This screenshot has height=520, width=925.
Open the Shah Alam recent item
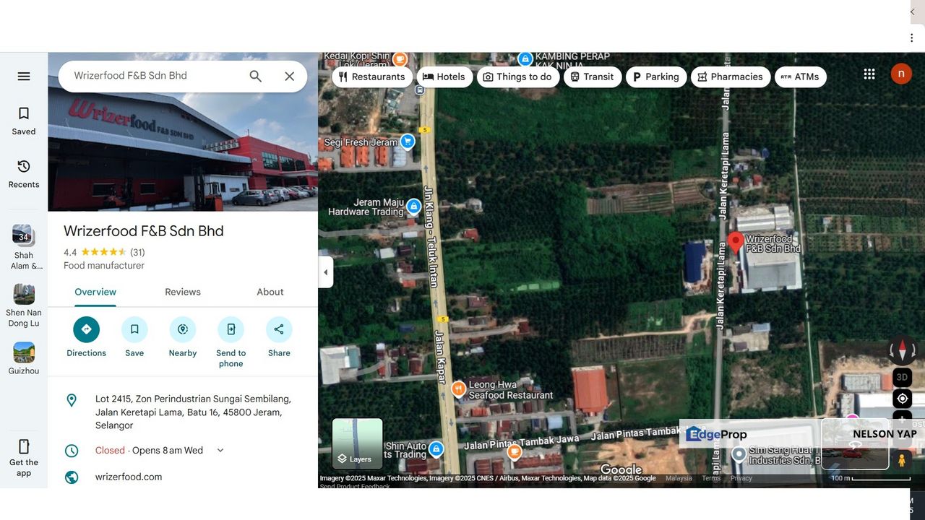24,247
